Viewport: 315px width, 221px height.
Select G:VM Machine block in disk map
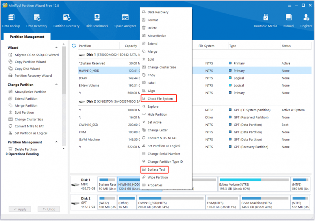tap(265, 203)
